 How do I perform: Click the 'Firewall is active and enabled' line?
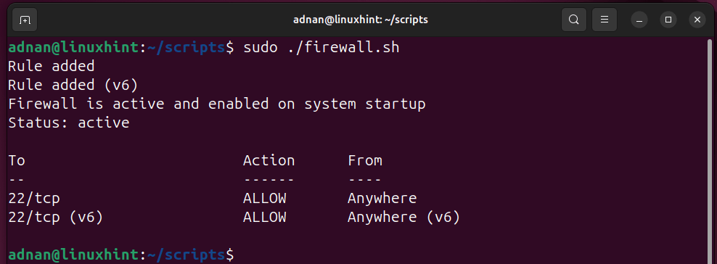point(217,104)
